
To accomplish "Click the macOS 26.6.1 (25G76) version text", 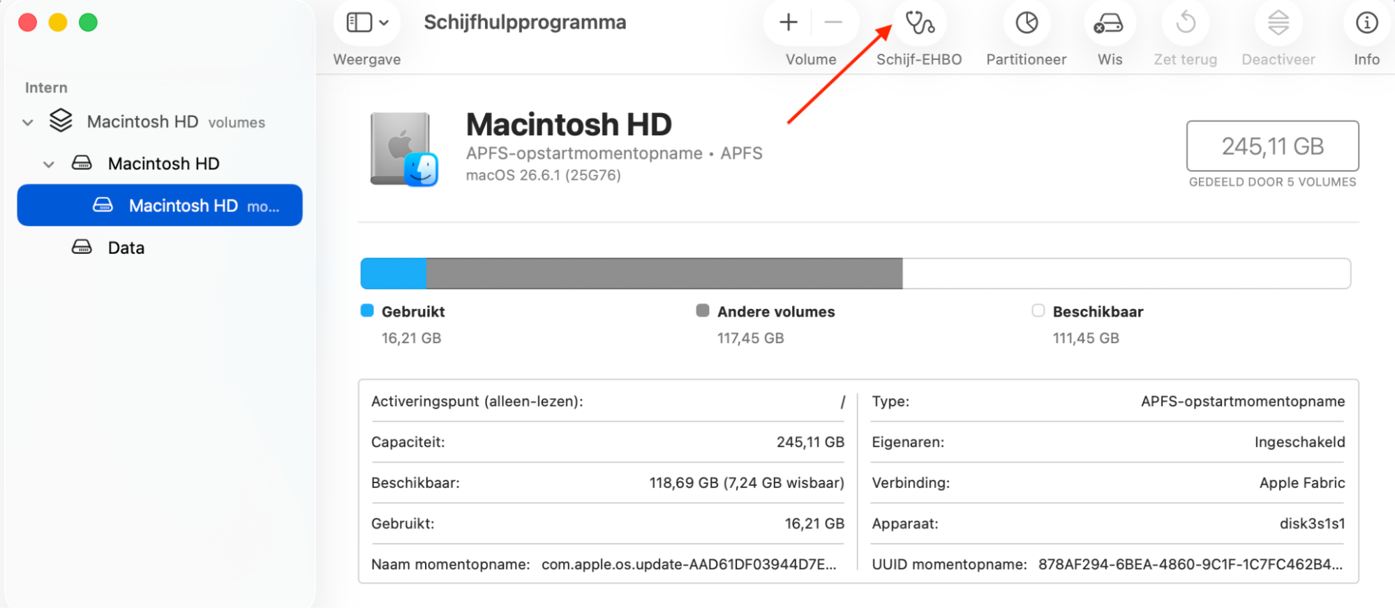I will pos(543,175).
